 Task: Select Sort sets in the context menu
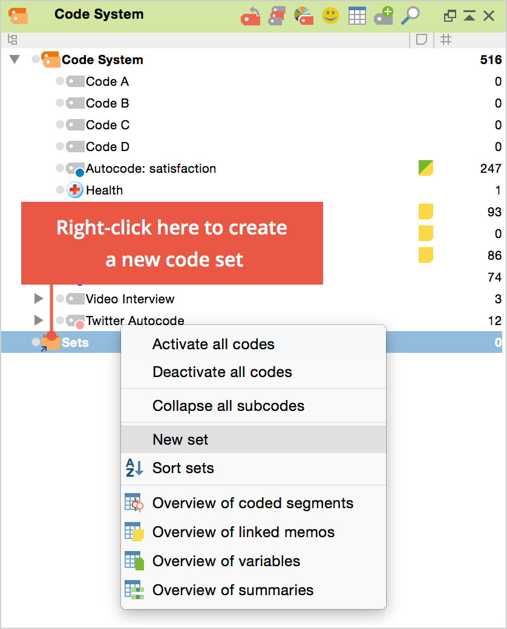click(x=183, y=468)
